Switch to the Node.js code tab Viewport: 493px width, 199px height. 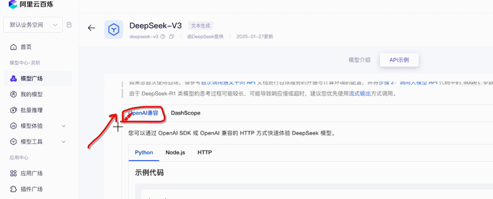click(x=175, y=152)
